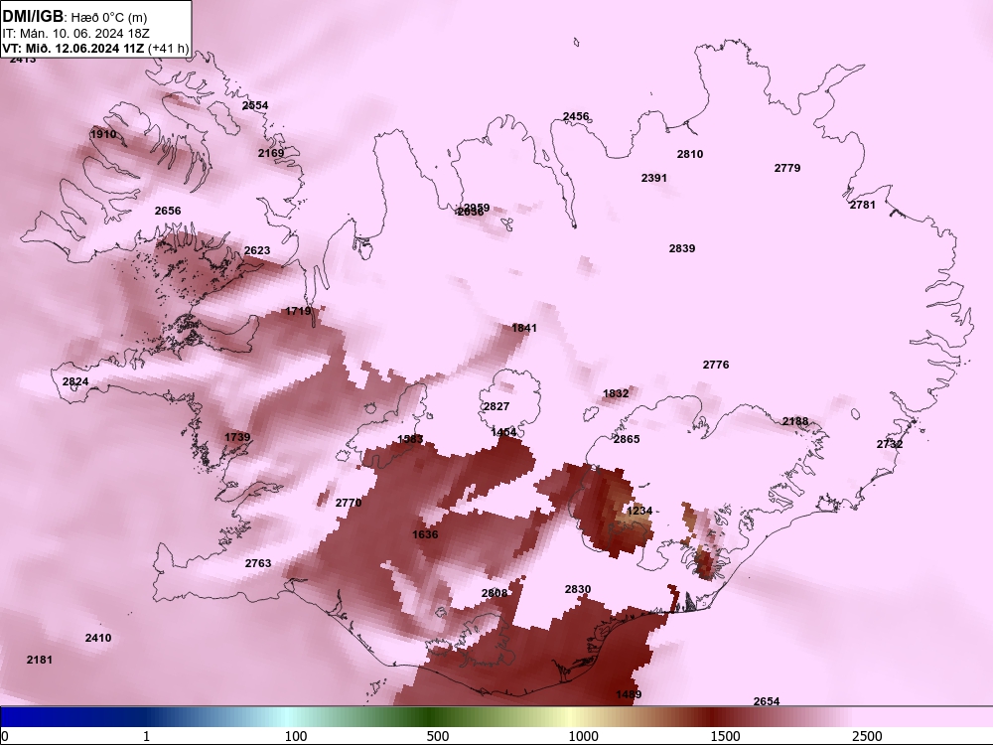The image size is (993, 745).
Task: Click the 2865 height label
Action: (x=627, y=439)
